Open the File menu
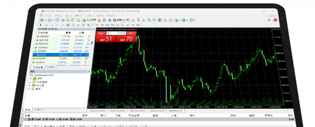This screenshot has width=315, height=127. [x=48, y=16]
